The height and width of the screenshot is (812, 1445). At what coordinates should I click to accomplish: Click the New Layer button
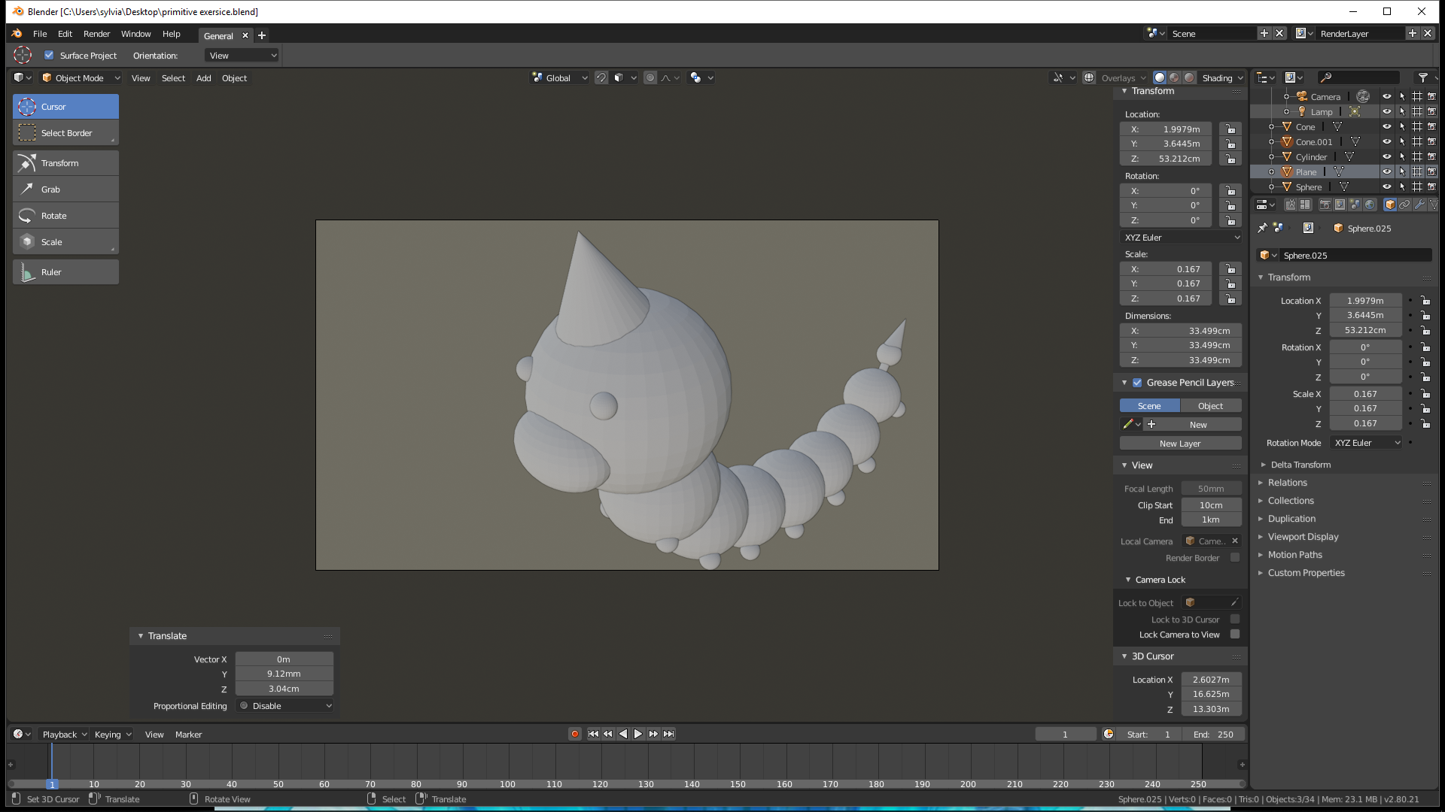coord(1179,444)
